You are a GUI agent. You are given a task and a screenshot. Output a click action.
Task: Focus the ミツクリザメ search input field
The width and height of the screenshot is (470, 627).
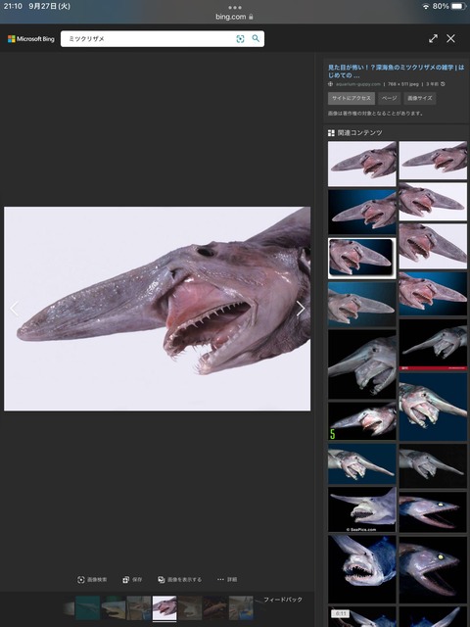pyautogui.click(x=150, y=39)
